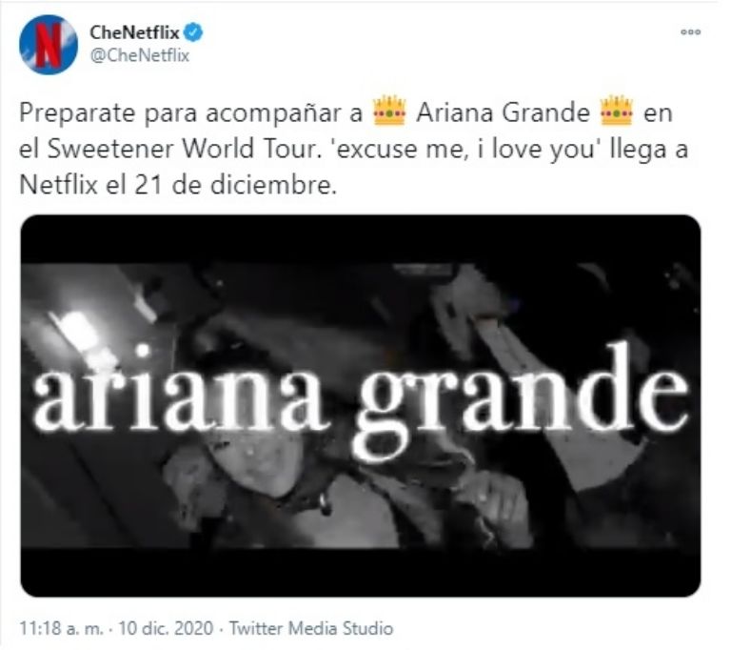Click the 10 dic. 2020 date
This screenshot has height=650, width=731.
(x=166, y=628)
